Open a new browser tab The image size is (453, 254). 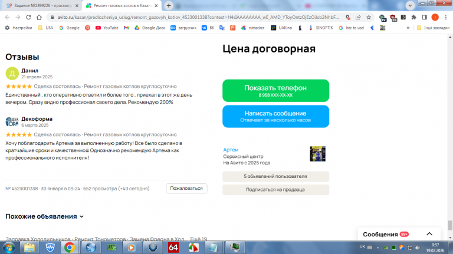[169, 5]
